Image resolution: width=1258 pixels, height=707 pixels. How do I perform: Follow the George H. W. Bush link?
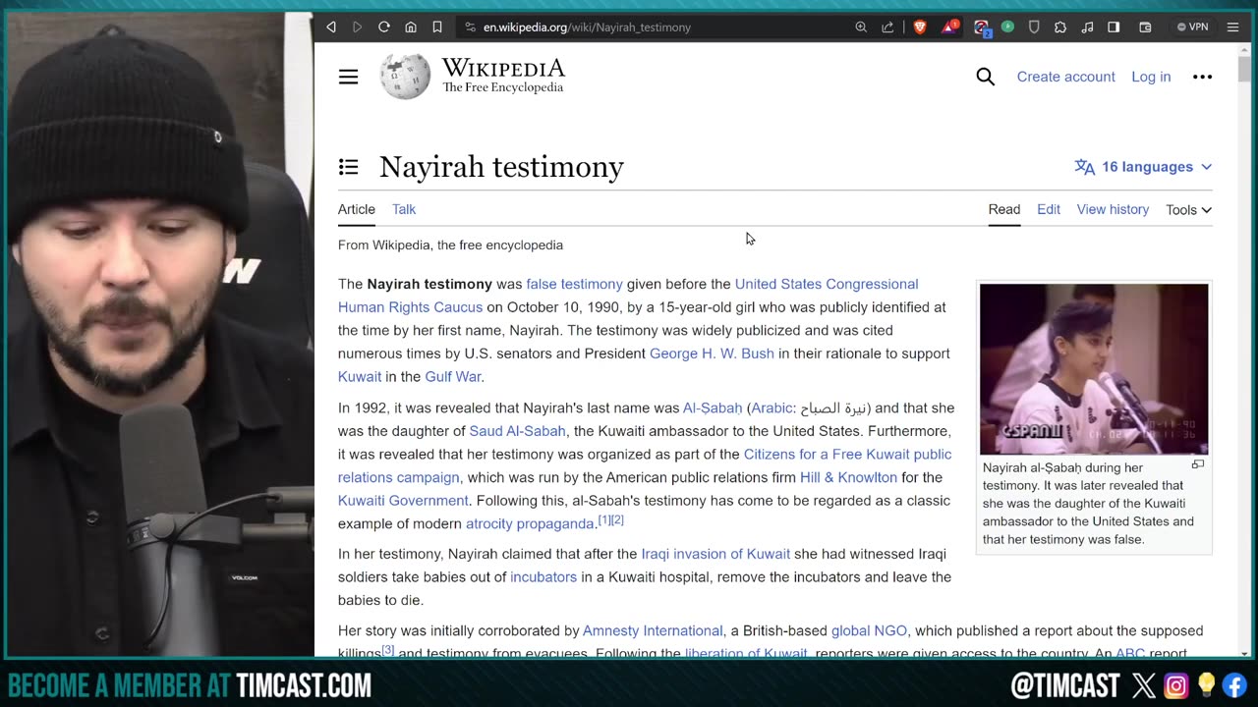tap(712, 353)
